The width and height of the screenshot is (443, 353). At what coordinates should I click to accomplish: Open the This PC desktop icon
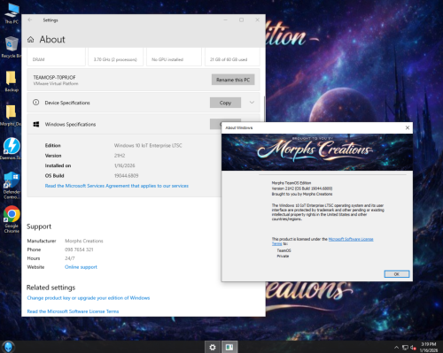(x=12, y=14)
